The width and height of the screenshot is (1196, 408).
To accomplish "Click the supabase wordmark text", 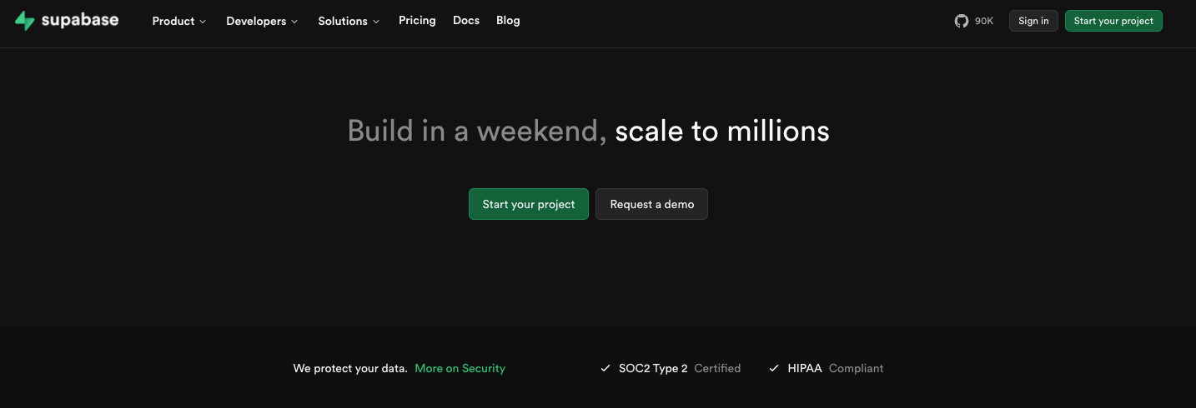I will [79, 20].
